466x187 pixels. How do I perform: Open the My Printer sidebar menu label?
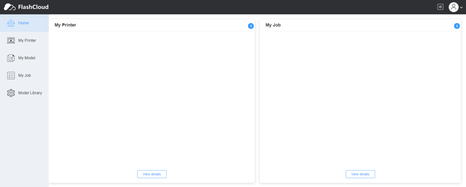(27, 40)
